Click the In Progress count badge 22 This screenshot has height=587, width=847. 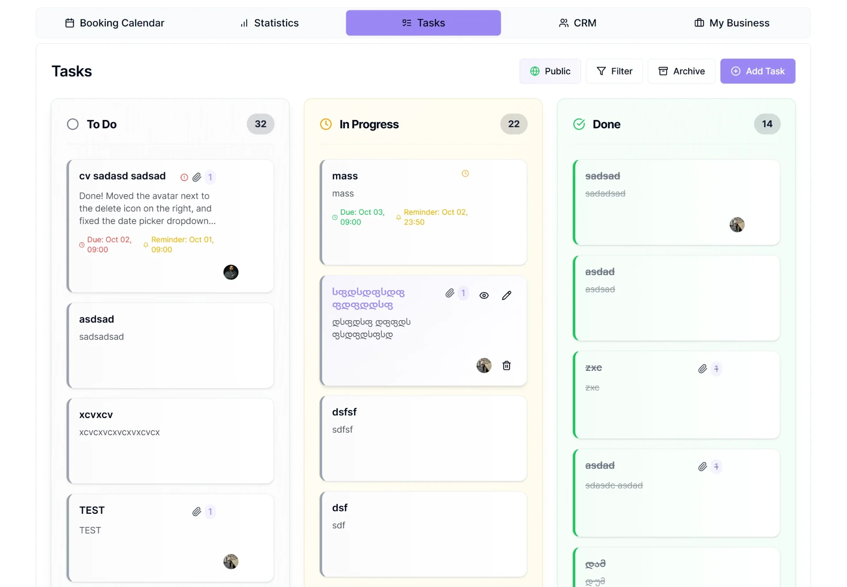tap(513, 124)
